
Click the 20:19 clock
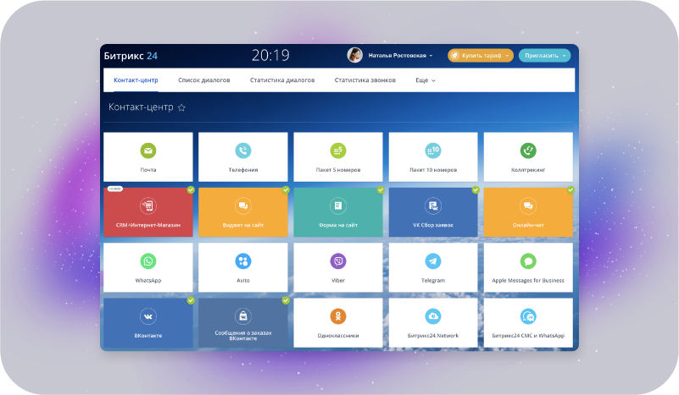tap(270, 55)
